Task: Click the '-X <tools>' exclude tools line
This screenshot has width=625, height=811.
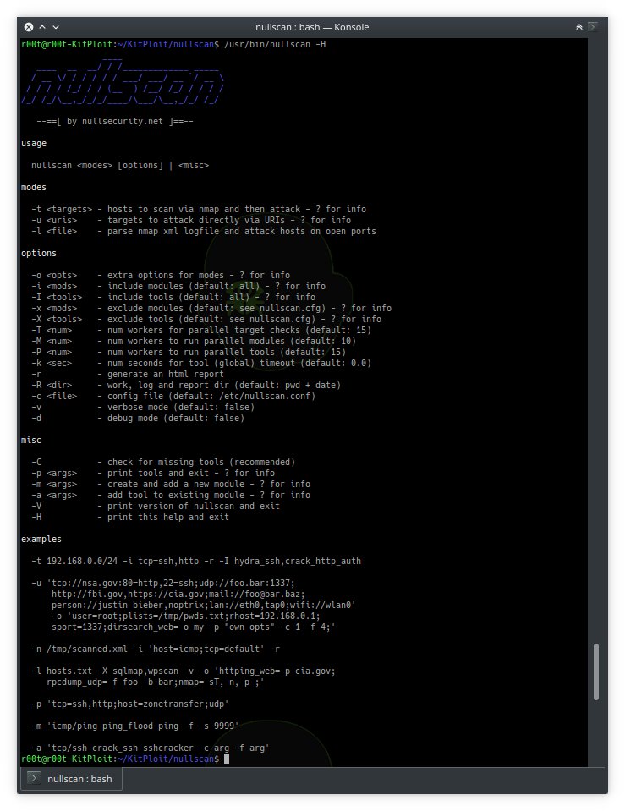Action: (206, 319)
